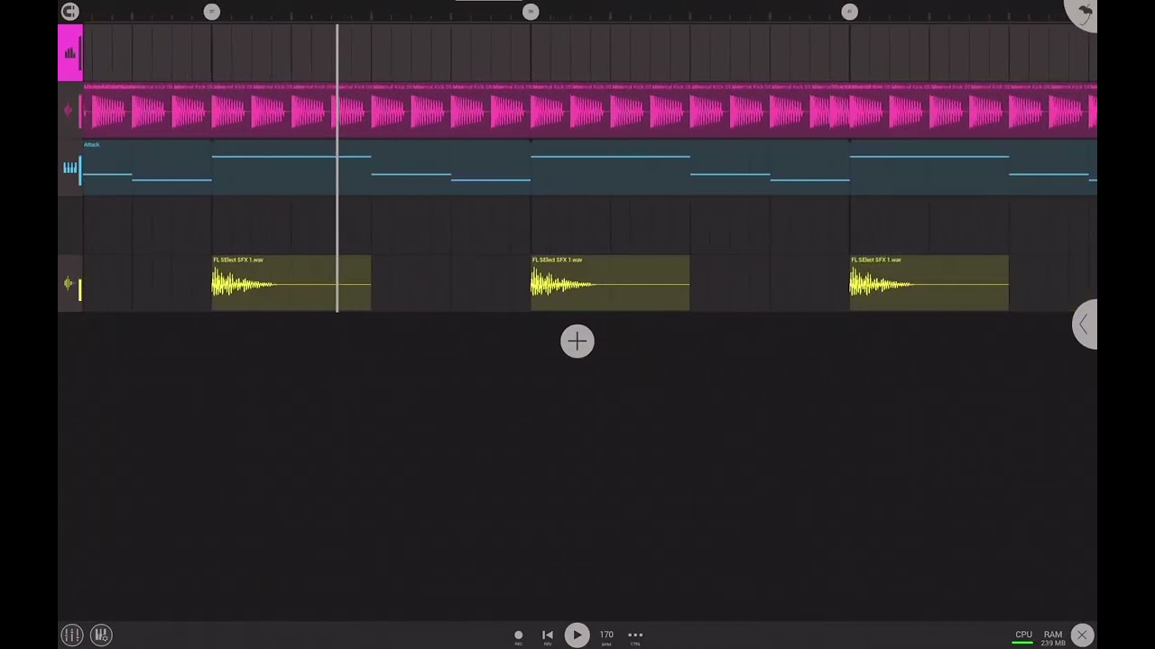Jump to the third round timeline bar marker

click(x=849, y=12)
